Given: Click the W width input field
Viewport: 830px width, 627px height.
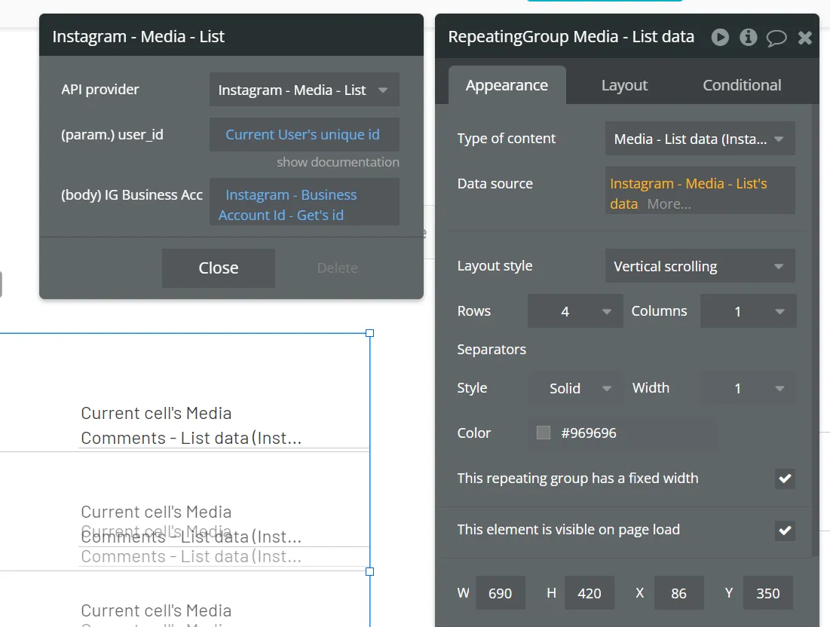Looking at the screenshot, I should pyautogui.click(x=501, y=593).
